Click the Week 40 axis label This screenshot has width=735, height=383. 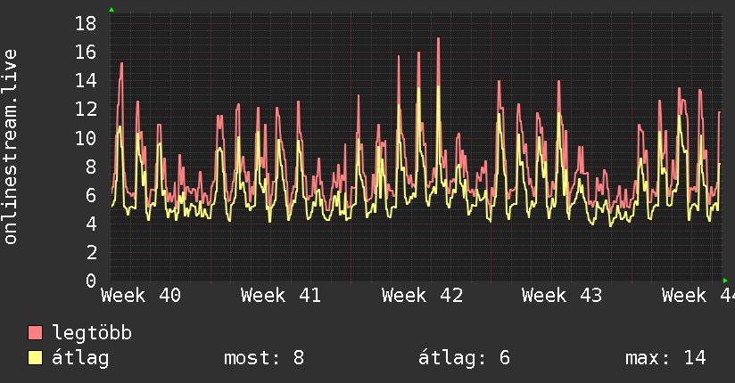[x=141, y=296]
